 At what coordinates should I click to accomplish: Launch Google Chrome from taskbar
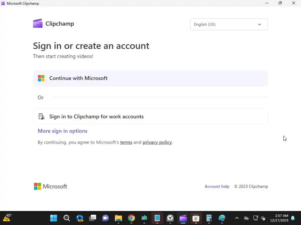coord(131,218)
